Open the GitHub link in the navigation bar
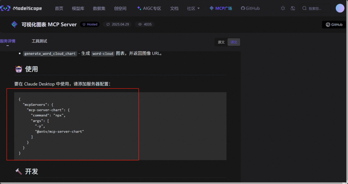This screenshot has width=348, height=184. (250, 8)
